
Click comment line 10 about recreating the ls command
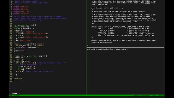(x=37, y=17)
